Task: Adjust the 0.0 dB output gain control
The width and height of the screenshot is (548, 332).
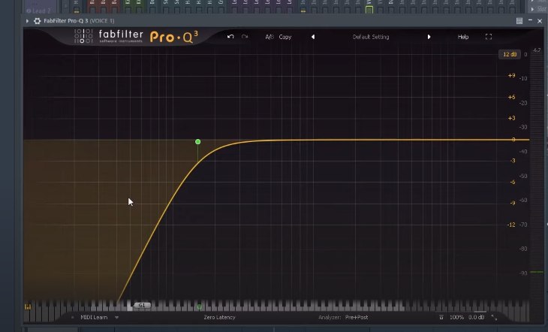Action: click(477, 317)
